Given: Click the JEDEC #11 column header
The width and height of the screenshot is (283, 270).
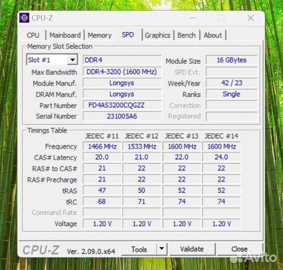Looking at the screenshot, I should point(102,136).
